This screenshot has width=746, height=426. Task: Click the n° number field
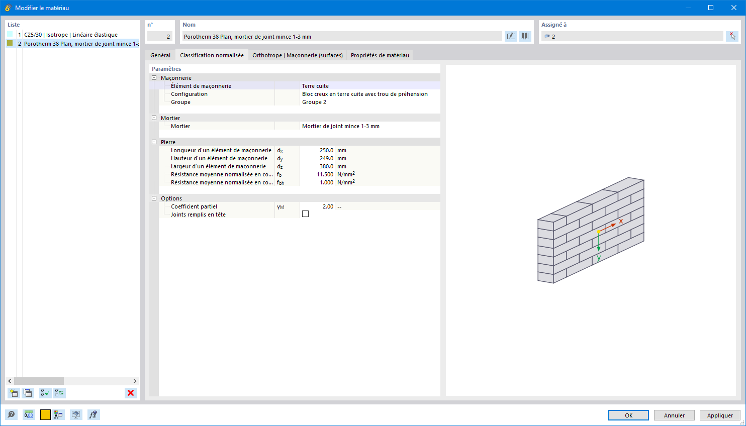tap(160, 36)
